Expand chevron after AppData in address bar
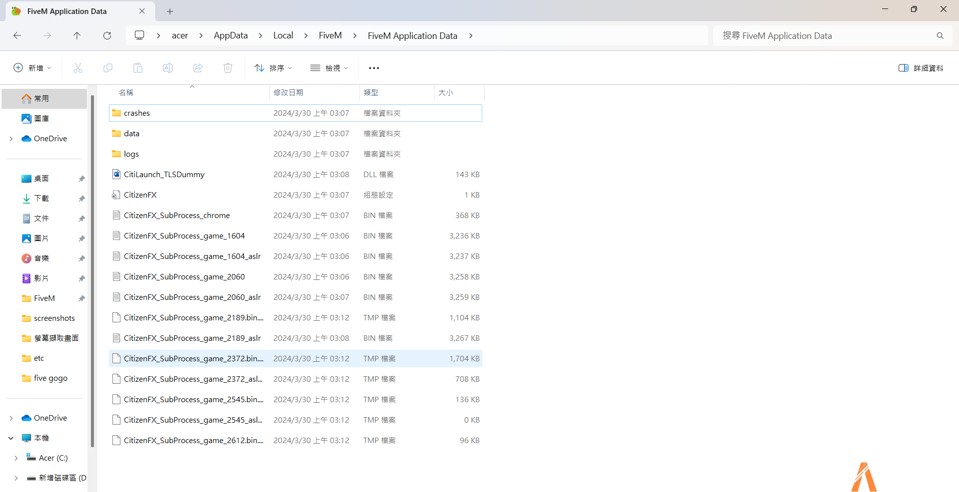The image size is (959, 492). pos(260,35)
